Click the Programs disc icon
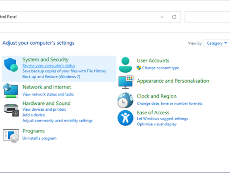230x173 pixels. pyautogui.click(x=11, y=136)
